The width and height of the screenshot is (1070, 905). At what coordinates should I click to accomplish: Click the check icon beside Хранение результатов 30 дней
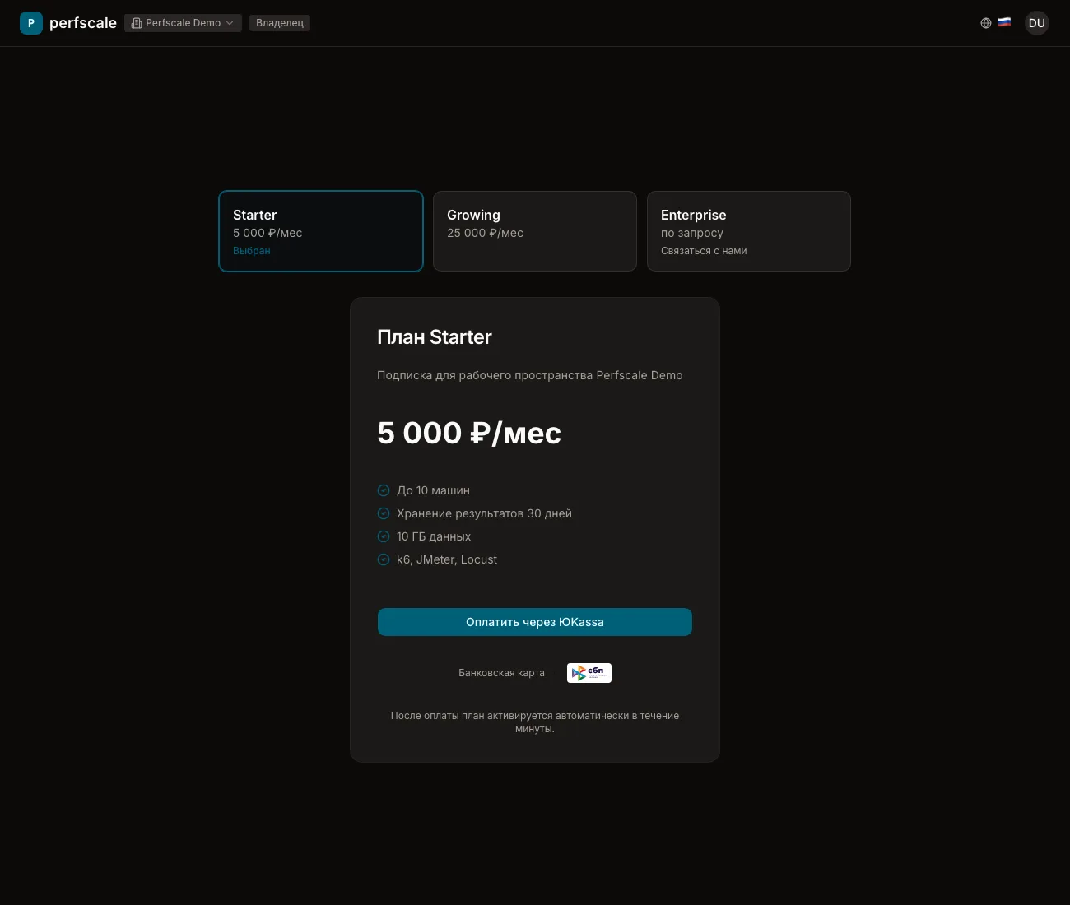(x=384, y=513)
